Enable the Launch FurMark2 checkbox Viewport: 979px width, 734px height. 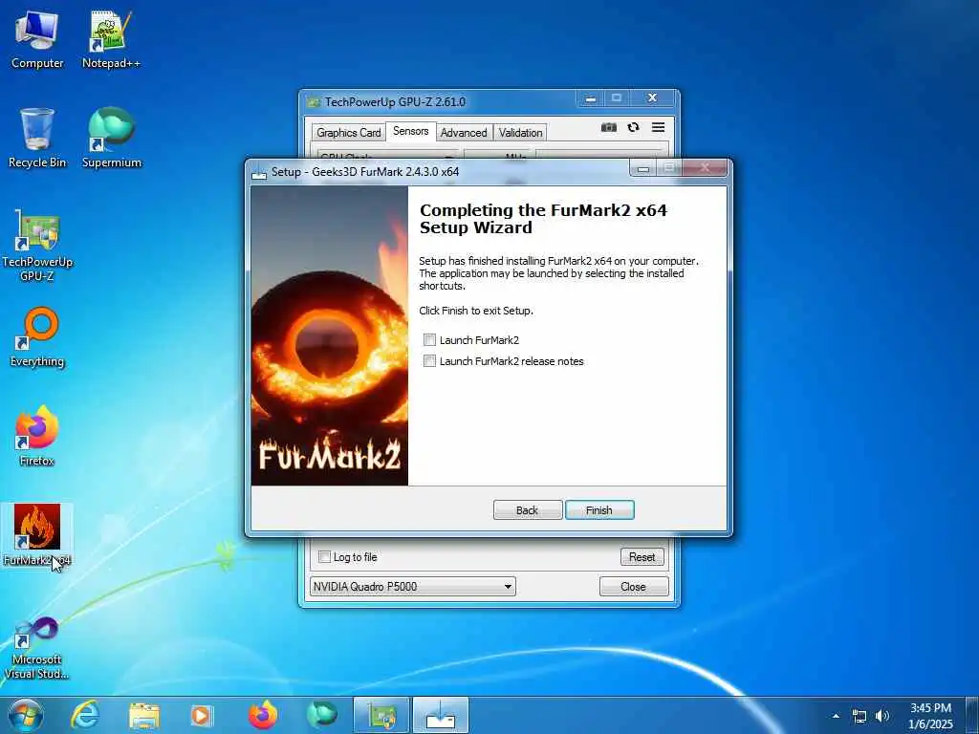429,340
